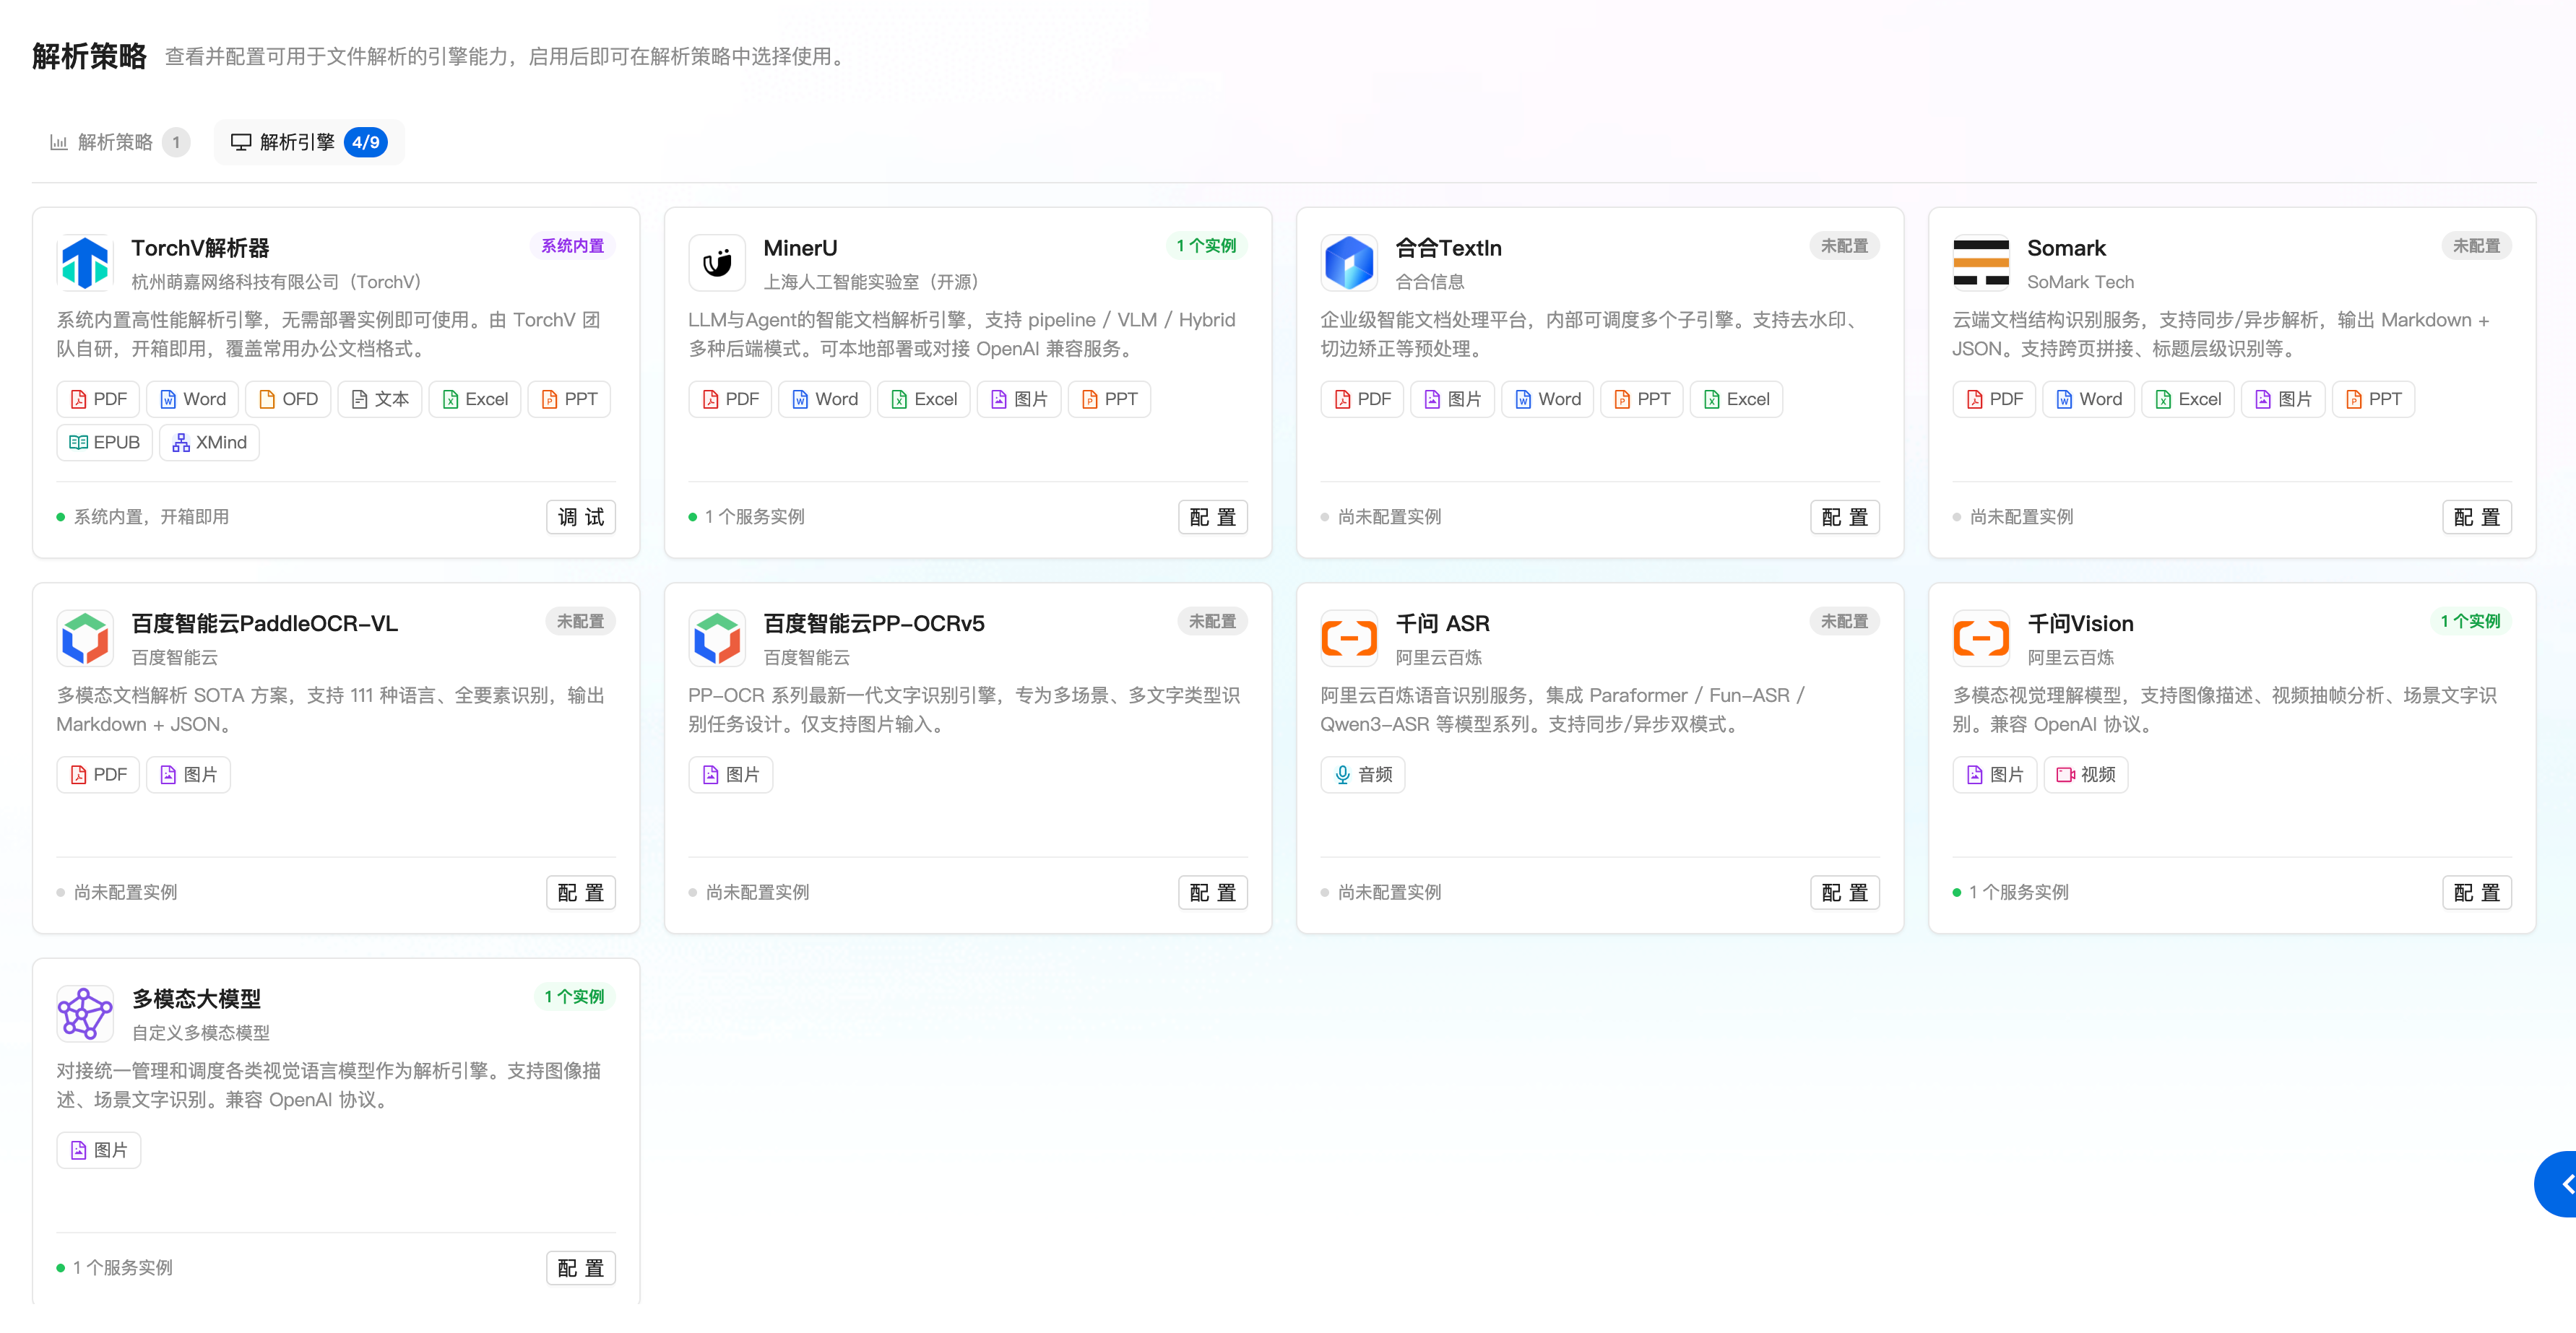Click 配置 button for MinerU
Viewport: 2576px width, 1333px height.
pyautogui.click(x=1213, y=518)
